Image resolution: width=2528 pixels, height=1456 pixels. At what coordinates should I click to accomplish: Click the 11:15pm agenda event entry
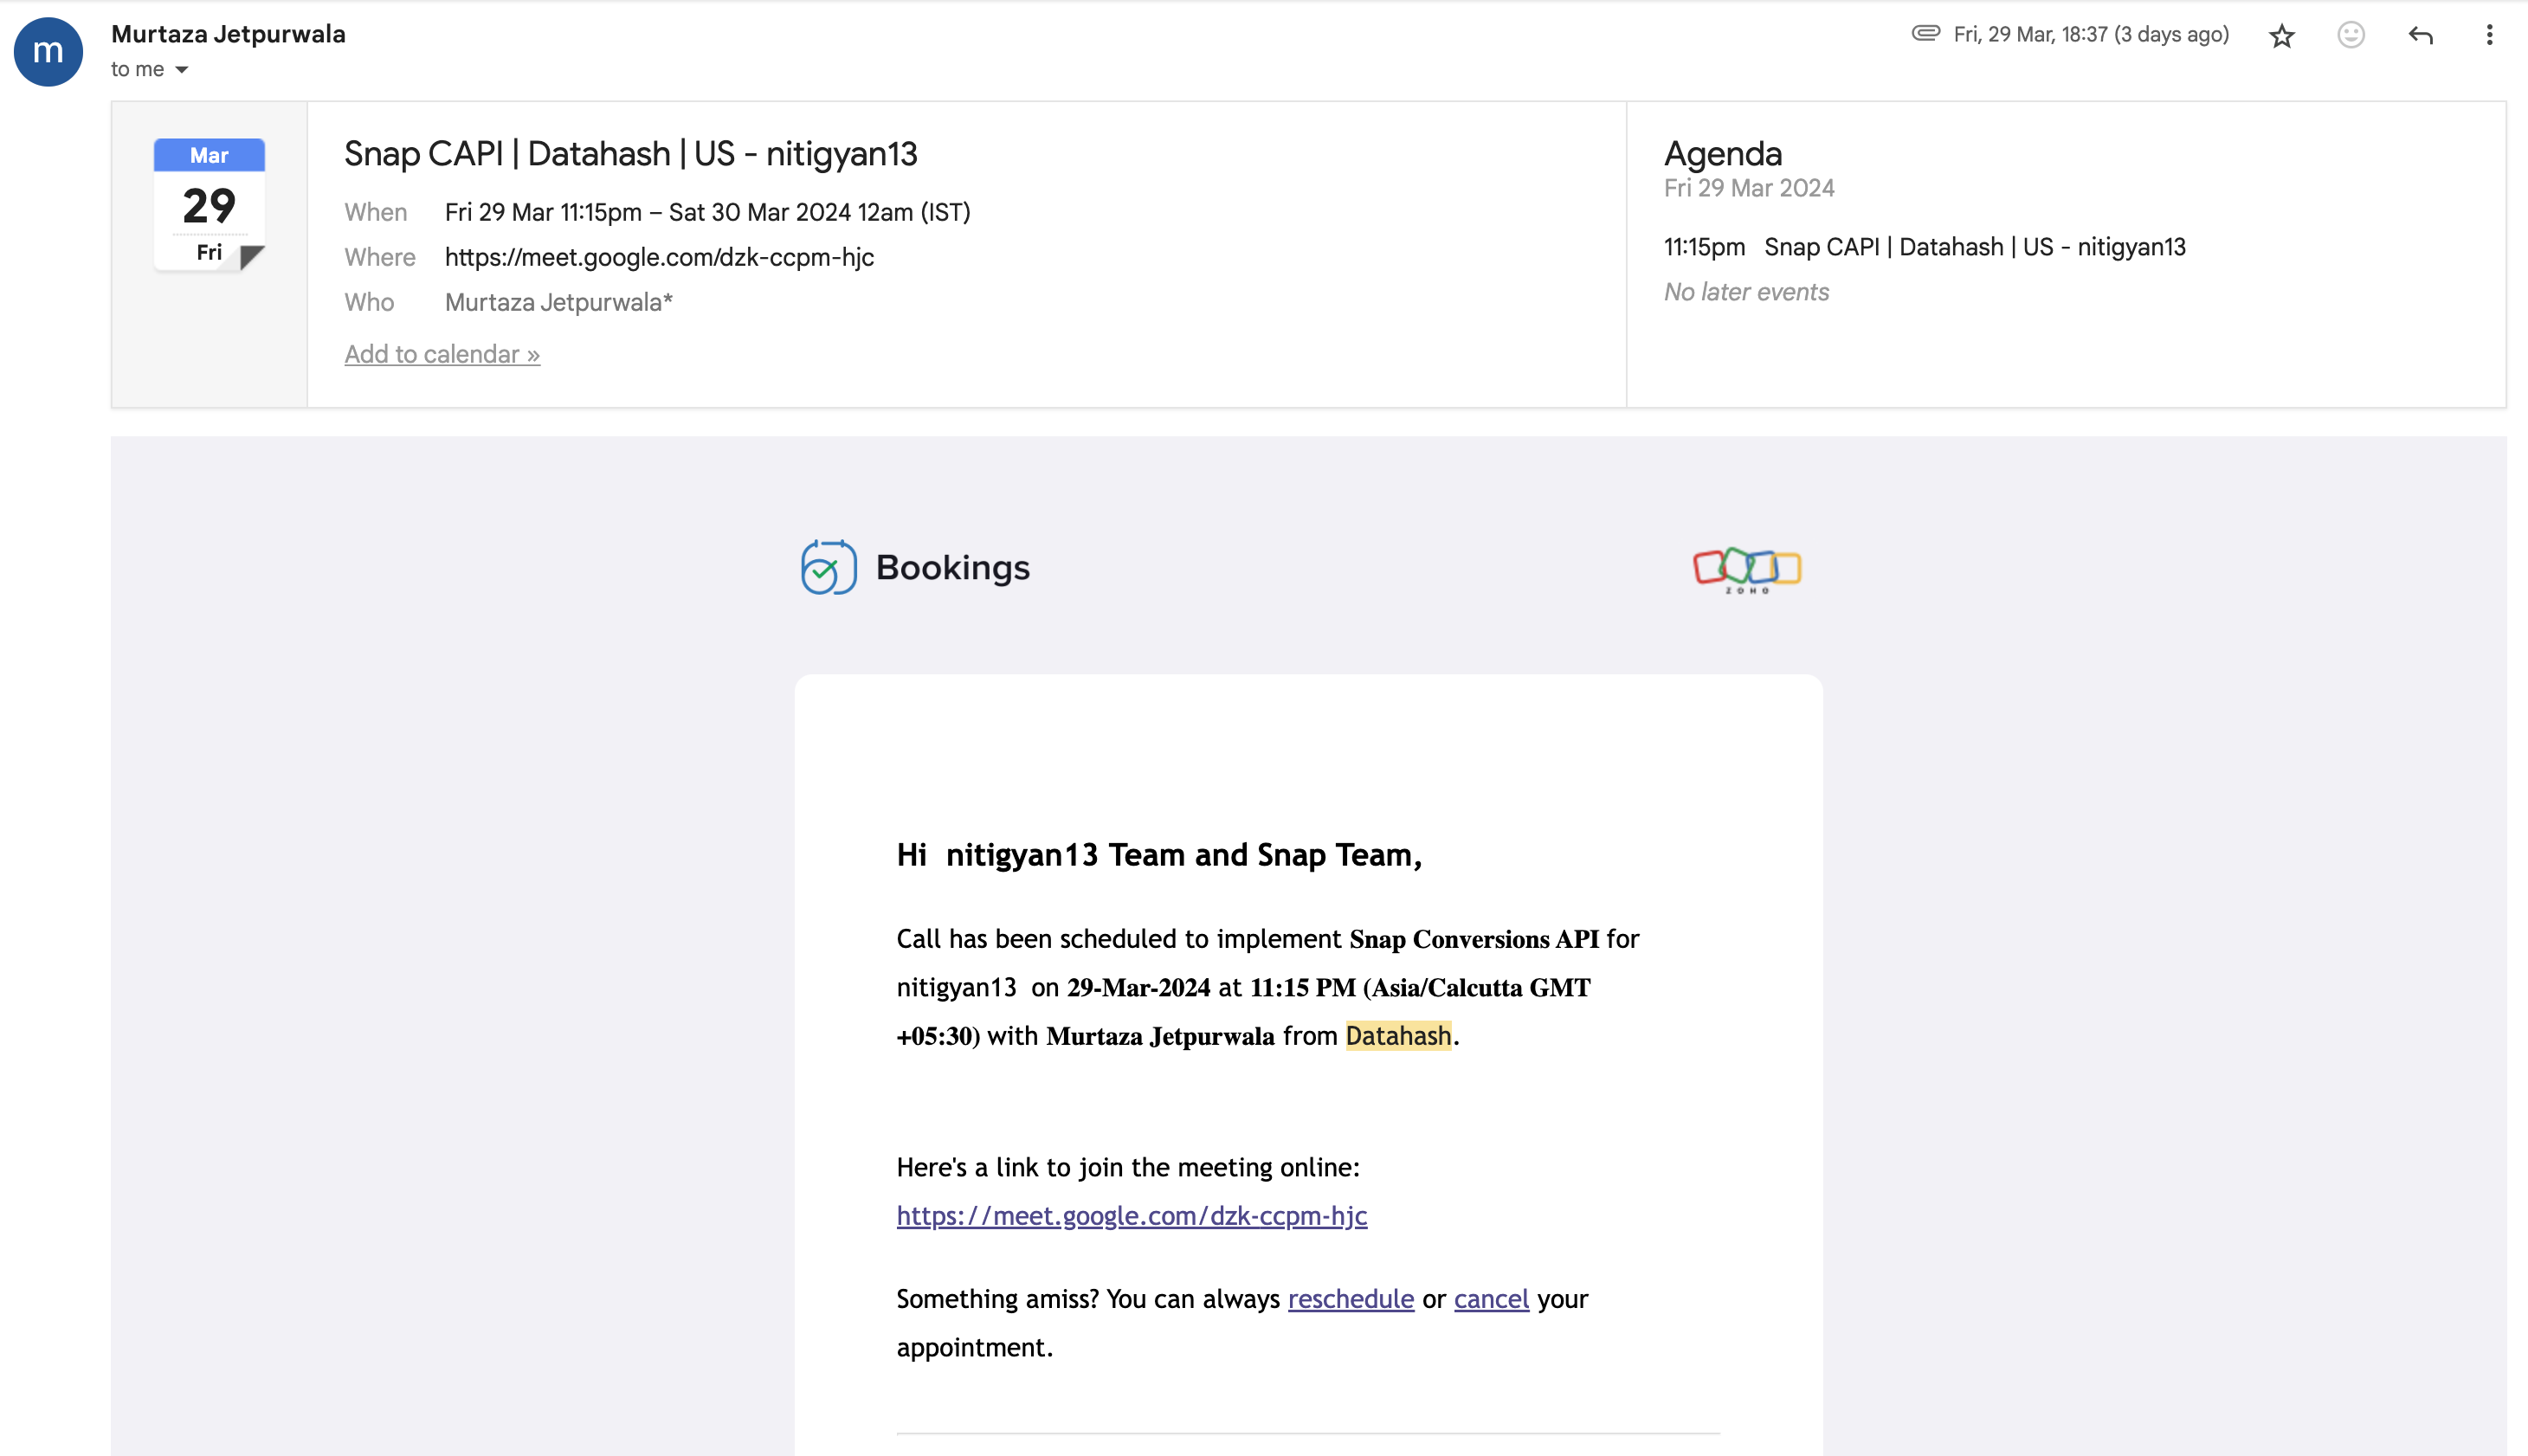pyautogui.click(x=1924, y=247)
